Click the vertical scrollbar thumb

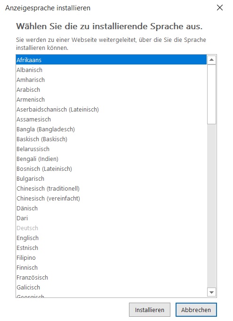211,95
